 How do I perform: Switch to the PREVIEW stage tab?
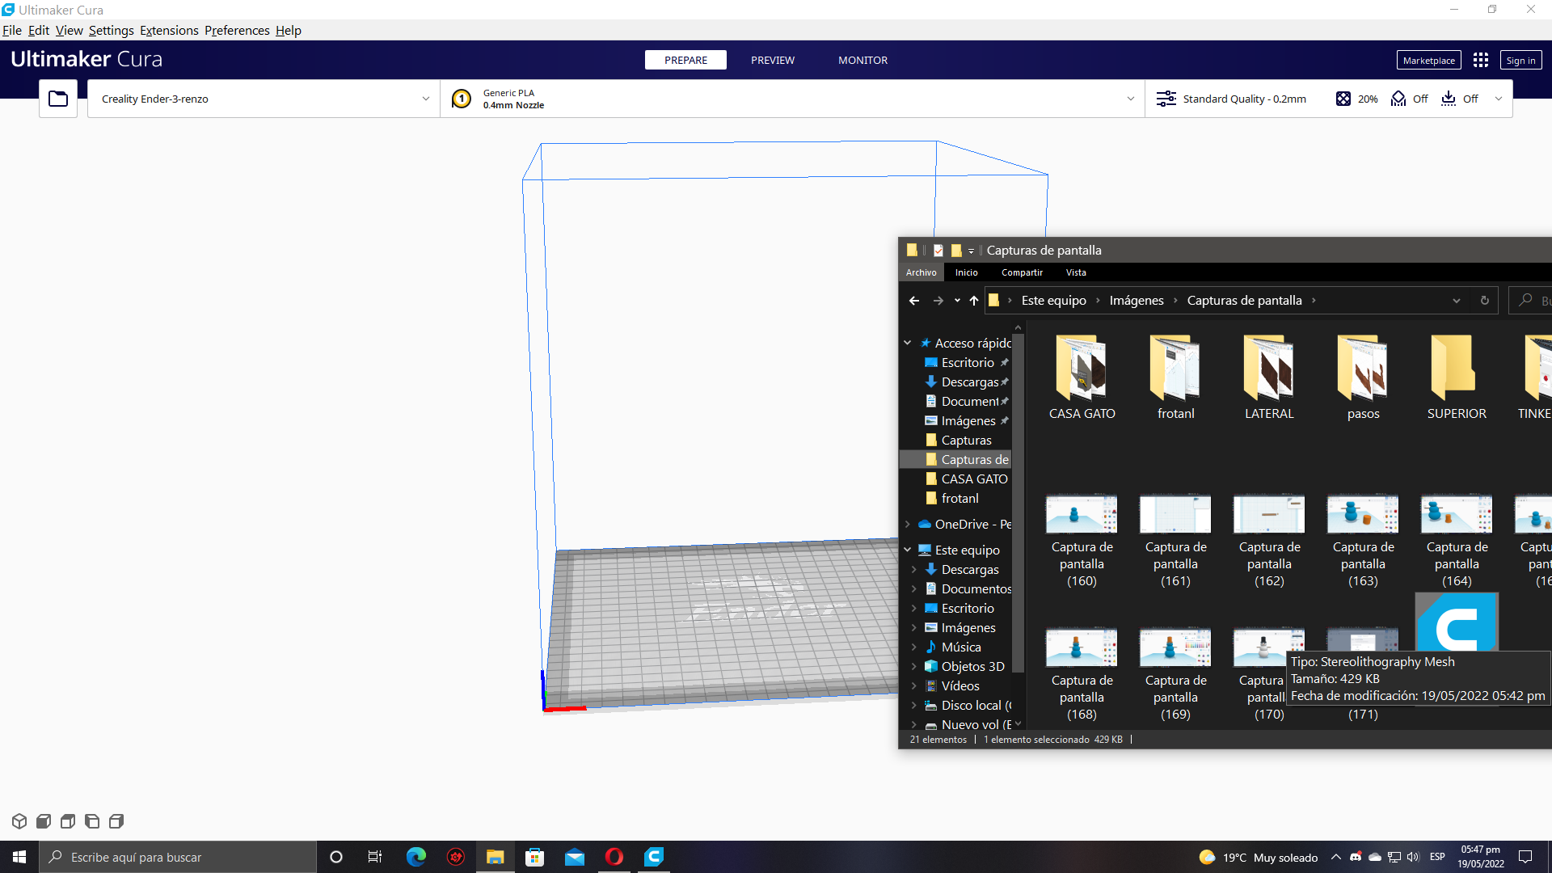(x=772, y=60)
